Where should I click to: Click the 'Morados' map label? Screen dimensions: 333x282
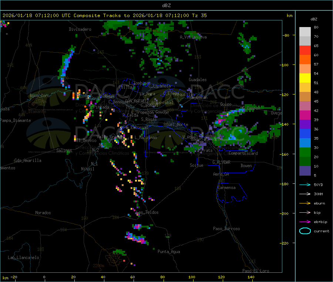[43, 213]
